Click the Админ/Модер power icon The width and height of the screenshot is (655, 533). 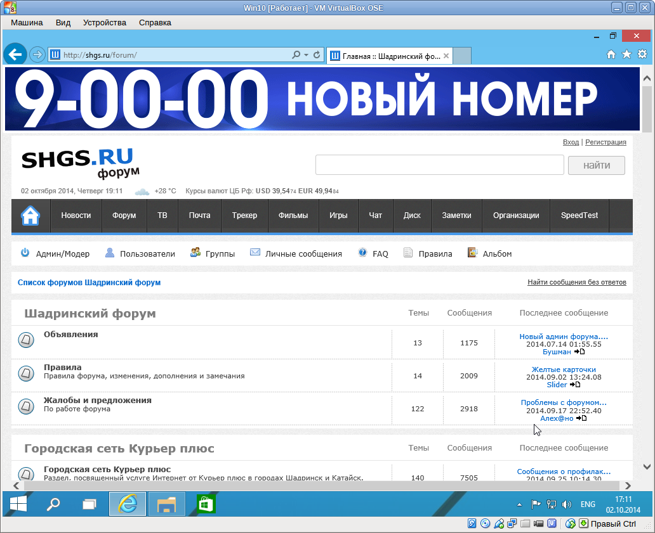(x=25, y=252)
